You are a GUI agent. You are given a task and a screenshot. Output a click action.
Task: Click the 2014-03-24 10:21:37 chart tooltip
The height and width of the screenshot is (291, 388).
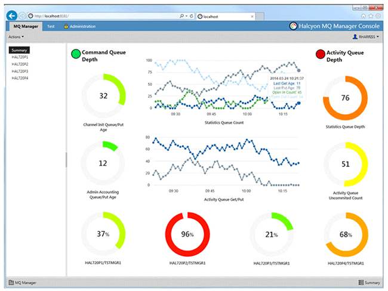point(287,87)
